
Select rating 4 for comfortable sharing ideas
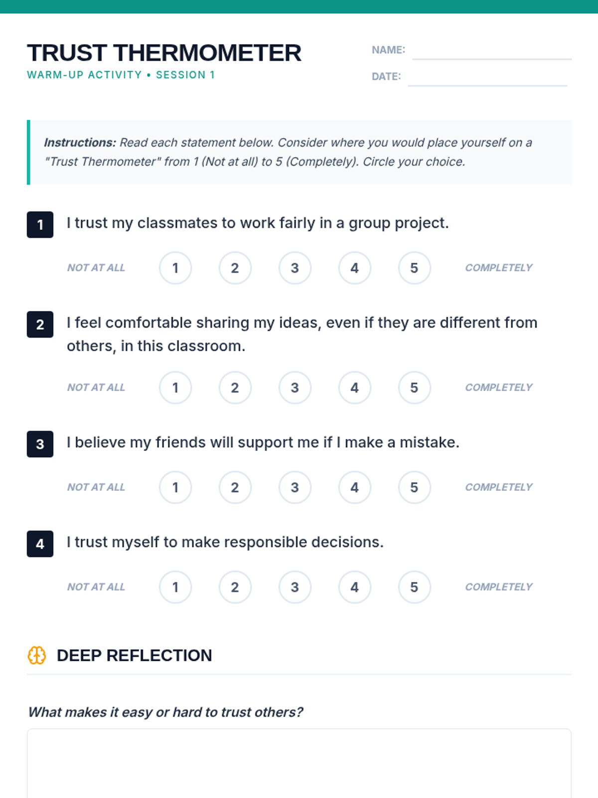[354, 388]
